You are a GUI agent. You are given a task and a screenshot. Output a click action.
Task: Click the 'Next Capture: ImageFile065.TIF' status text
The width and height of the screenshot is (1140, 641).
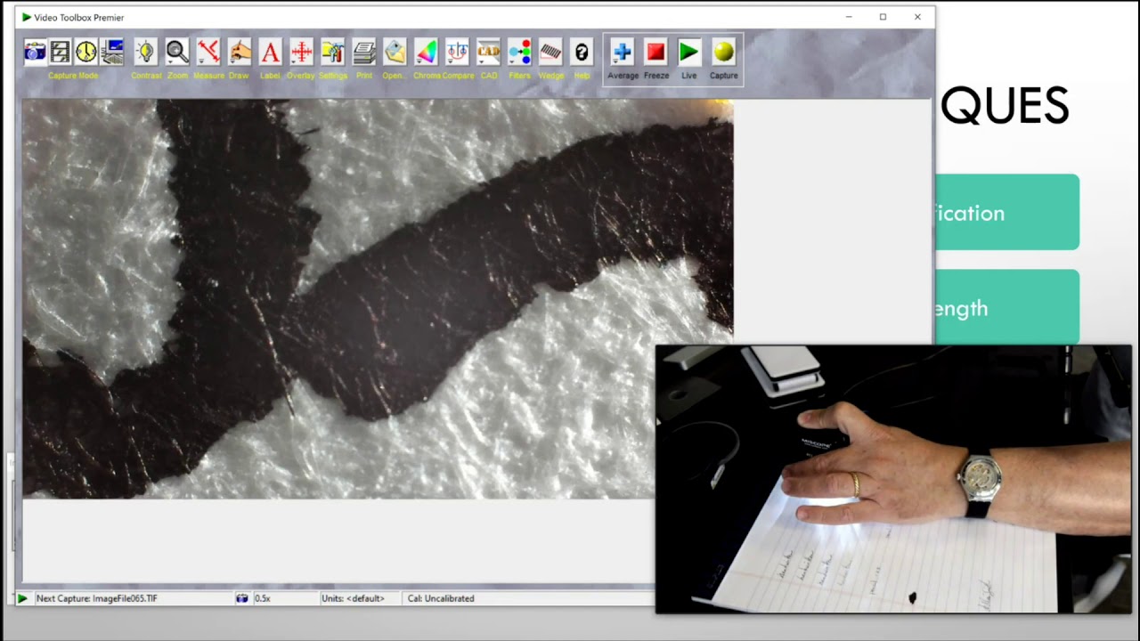pos(97,598)
